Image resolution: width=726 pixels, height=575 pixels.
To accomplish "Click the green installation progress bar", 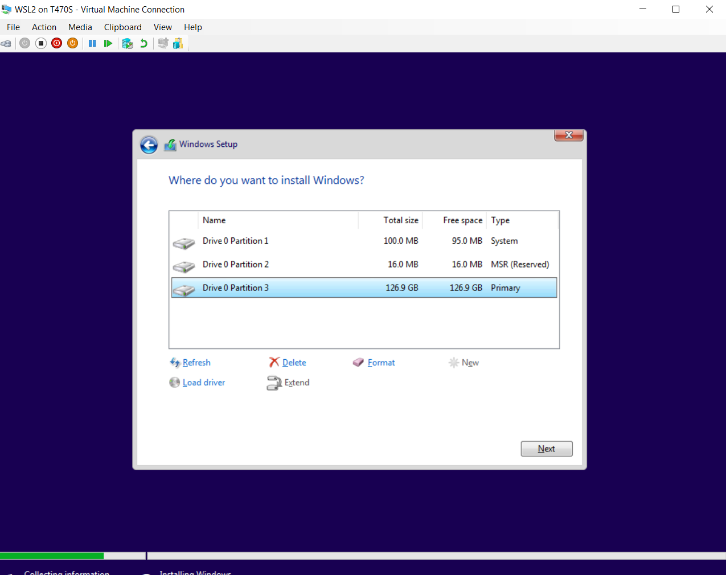I will pos(51,555).
